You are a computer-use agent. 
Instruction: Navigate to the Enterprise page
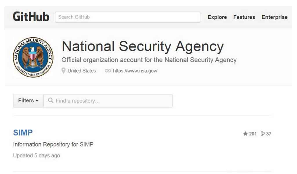(x=274, y=17)
